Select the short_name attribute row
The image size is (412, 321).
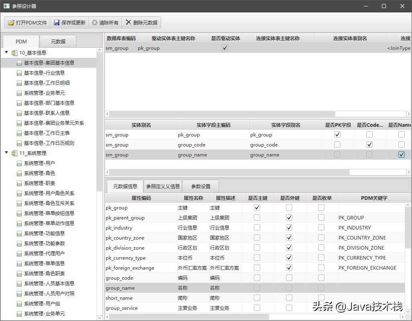click(x=255, y=298)
